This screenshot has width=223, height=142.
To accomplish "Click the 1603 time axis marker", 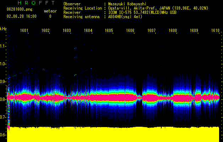I will tap(67, 31).
